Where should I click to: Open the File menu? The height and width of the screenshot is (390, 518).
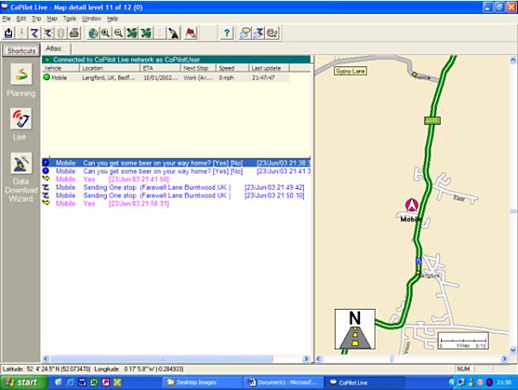pos(7,18)
